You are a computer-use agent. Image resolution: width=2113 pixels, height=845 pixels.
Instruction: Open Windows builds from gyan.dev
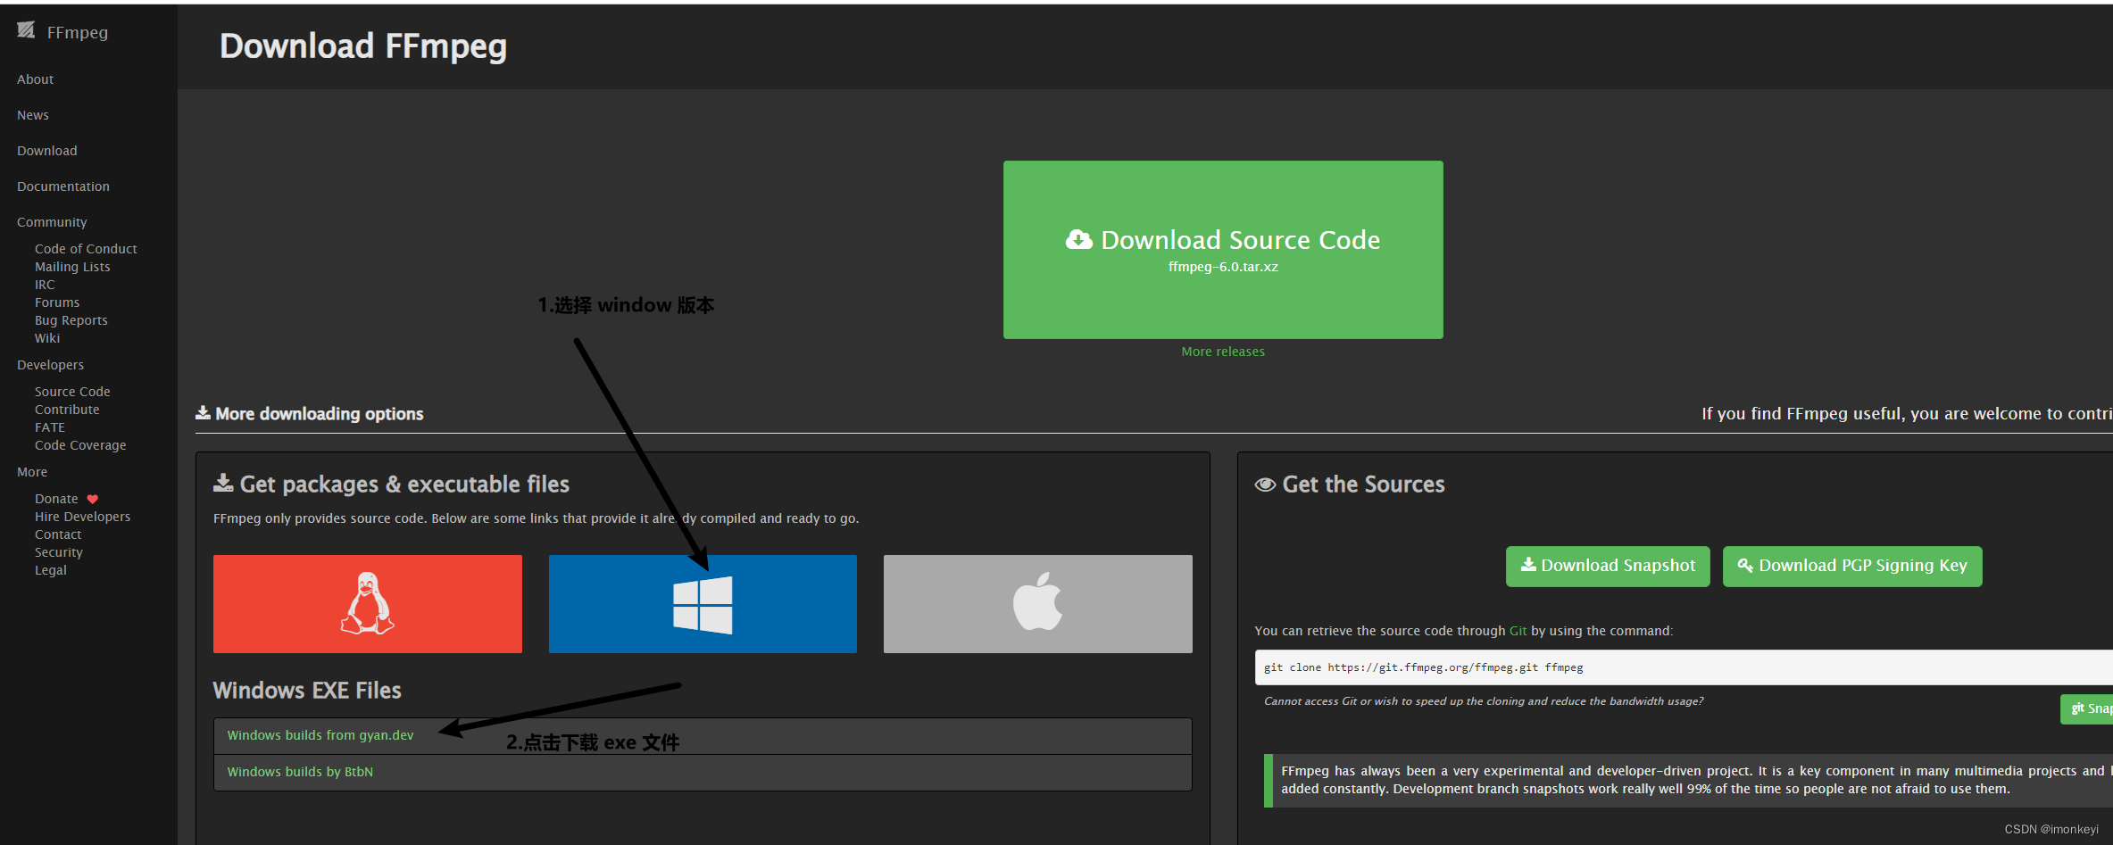(x=320, y=735)
